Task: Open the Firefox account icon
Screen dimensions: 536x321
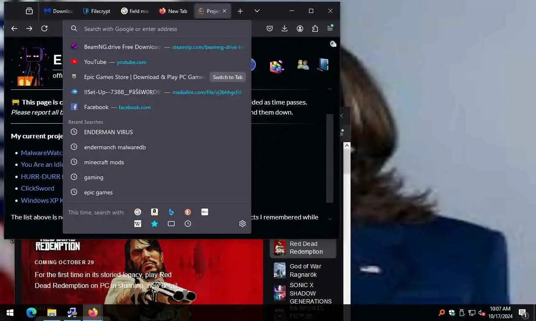Action: pyautogui.click(x=300, y=28)
